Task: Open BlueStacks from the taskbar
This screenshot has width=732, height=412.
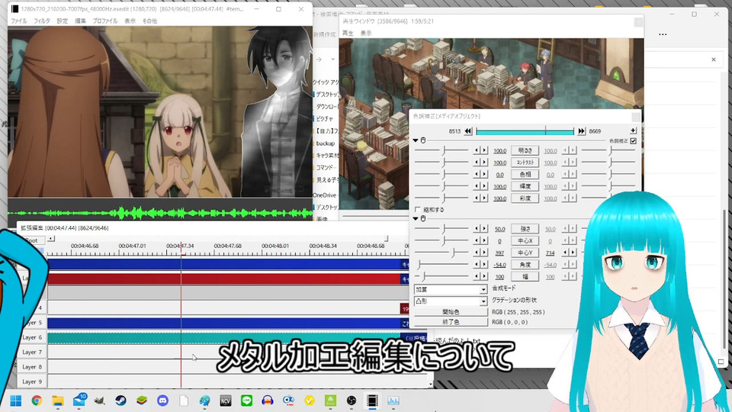Action: coord(142,401)
